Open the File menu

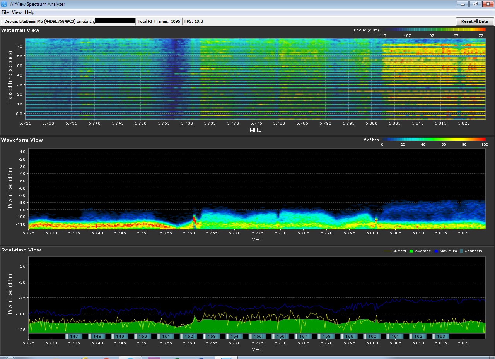click(5, 12)
